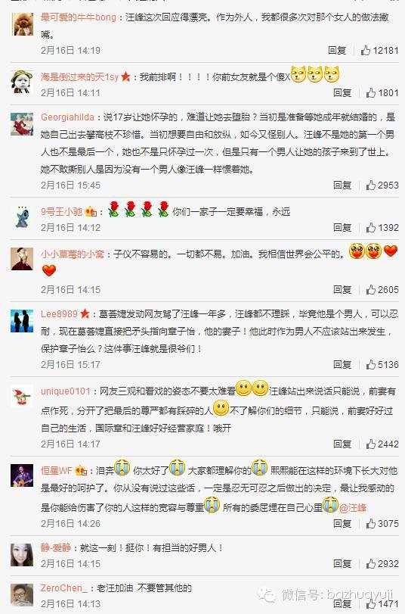Reply to the 2月16日 14:19 comment
Viewport: 405px width, 614px height.
click(x=336, y=50)
